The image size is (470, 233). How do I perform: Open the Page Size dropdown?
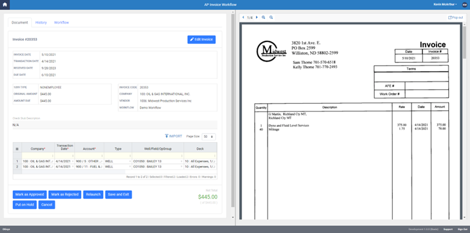tap(208, 137)
